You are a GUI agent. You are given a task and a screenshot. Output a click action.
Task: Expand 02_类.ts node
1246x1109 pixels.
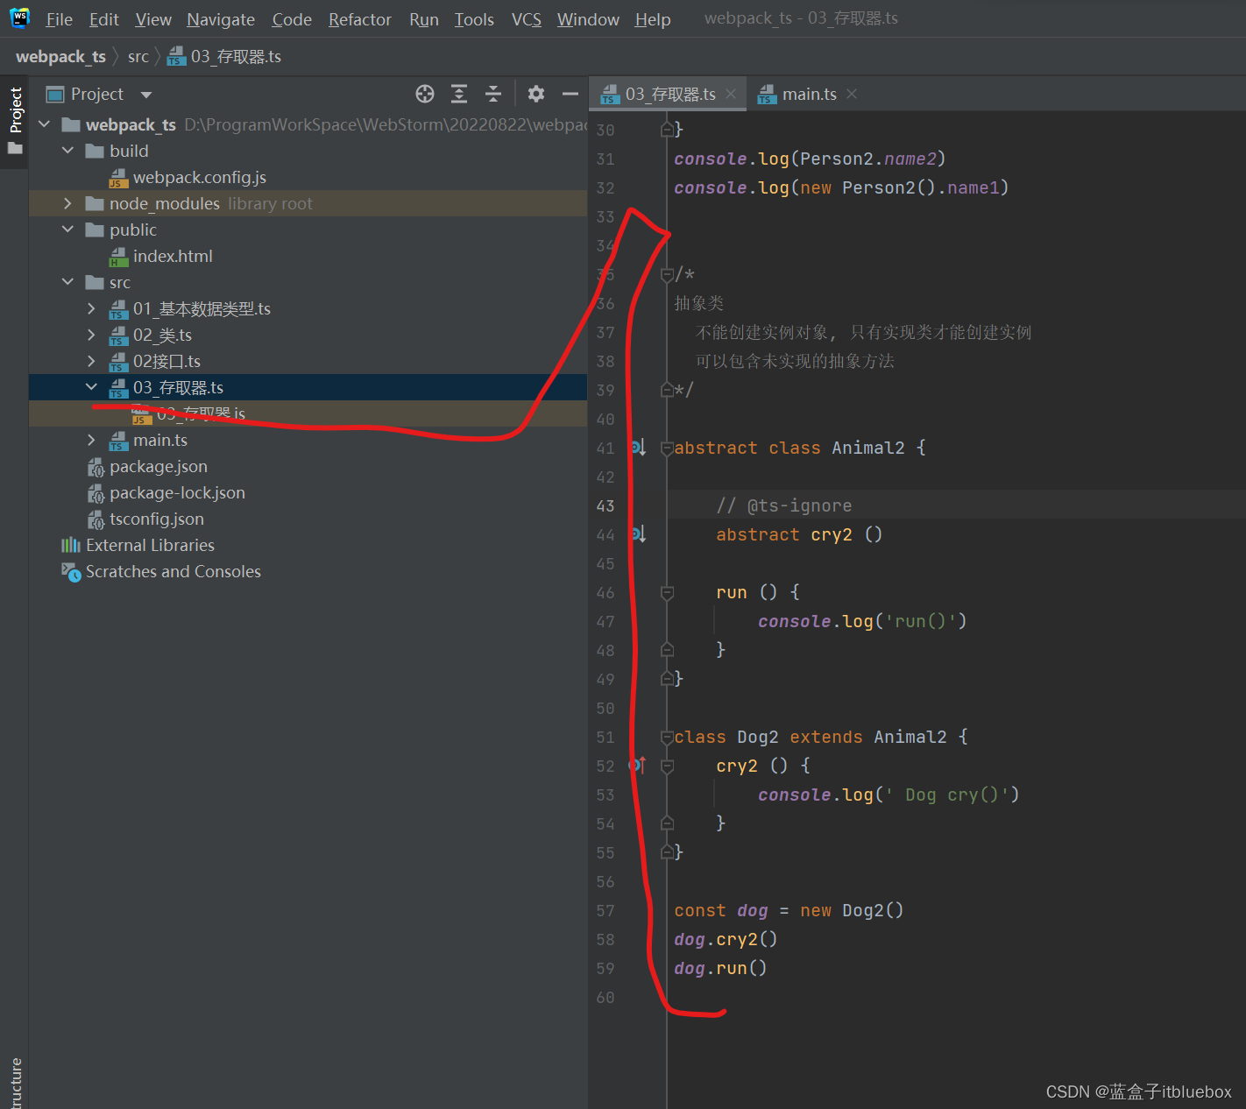click(x=92, y=335)
